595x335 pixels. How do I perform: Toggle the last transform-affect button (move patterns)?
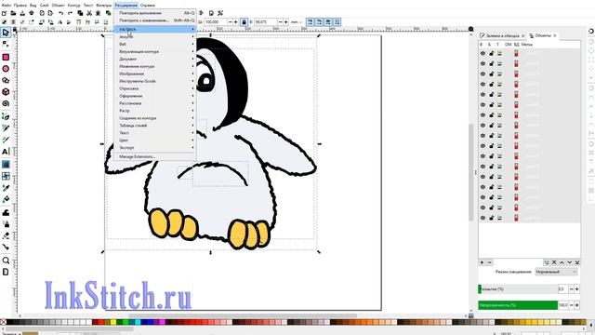337,22
